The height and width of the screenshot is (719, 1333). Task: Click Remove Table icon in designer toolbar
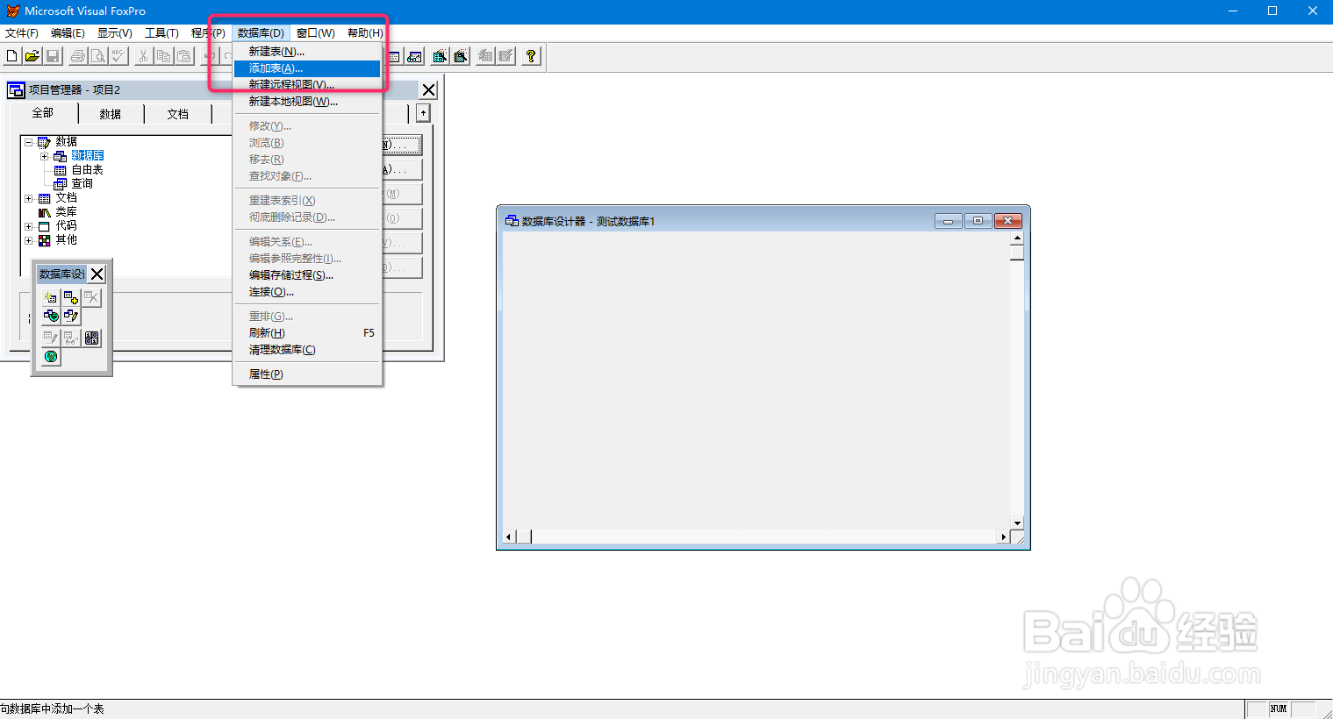91,298
